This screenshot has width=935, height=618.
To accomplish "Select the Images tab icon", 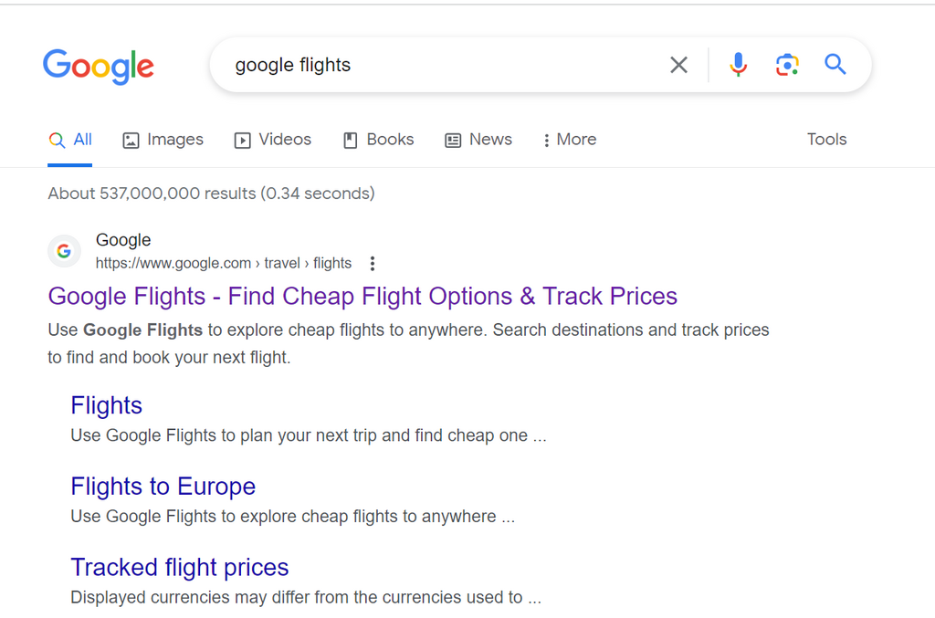I will pyautogui.click(x=131, y=140).
